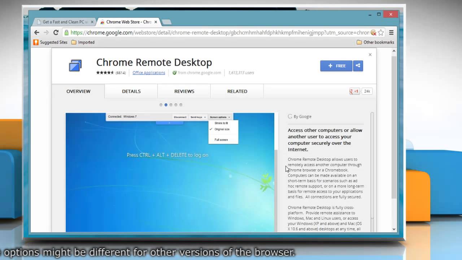Open the Other bookmarks folder
Image resolution: width=462 pixels, height=260 pixels.
pos(375,42)
